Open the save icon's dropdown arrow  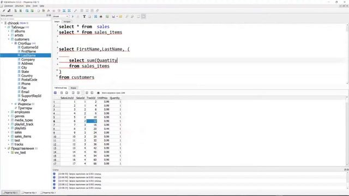pos(117,16)
